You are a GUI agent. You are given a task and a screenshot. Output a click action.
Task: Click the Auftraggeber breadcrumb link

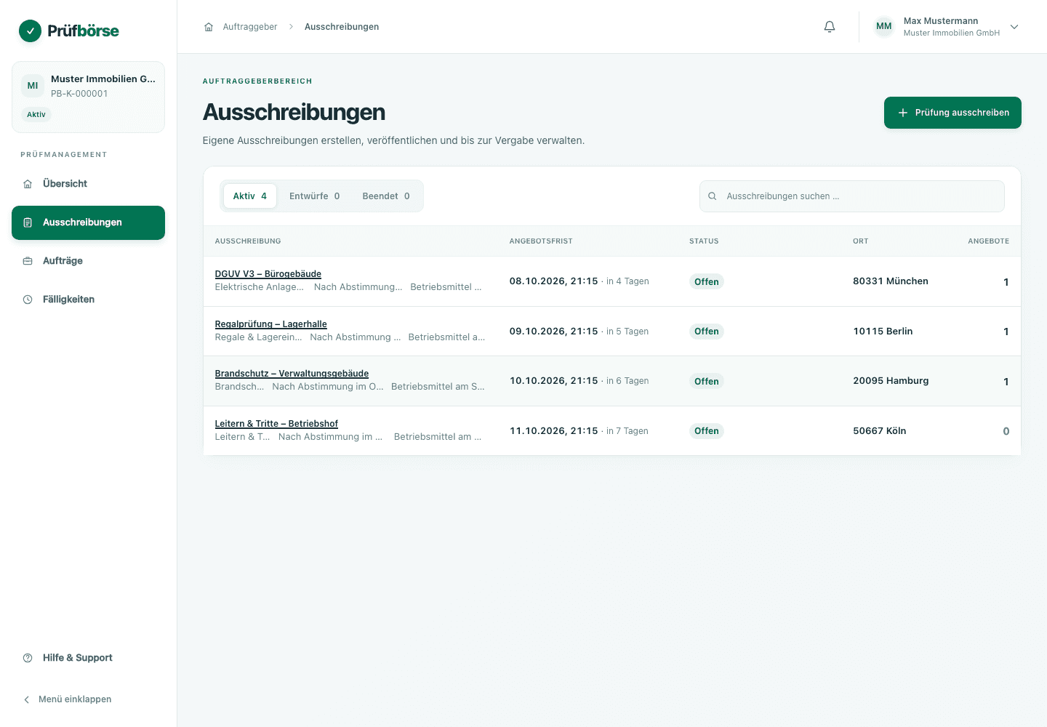click(x=250, y=27)
